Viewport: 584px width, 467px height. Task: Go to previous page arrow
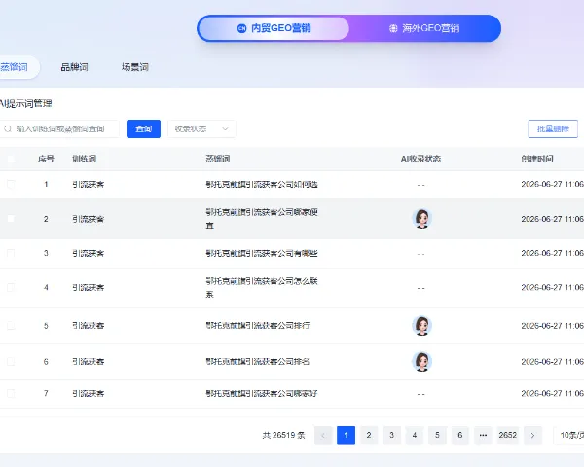click(x=323, y=435)
